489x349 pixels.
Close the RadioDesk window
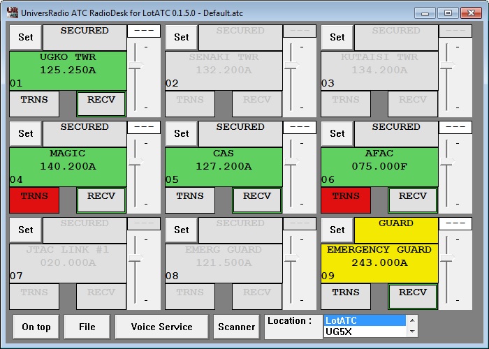click(472, 13)
